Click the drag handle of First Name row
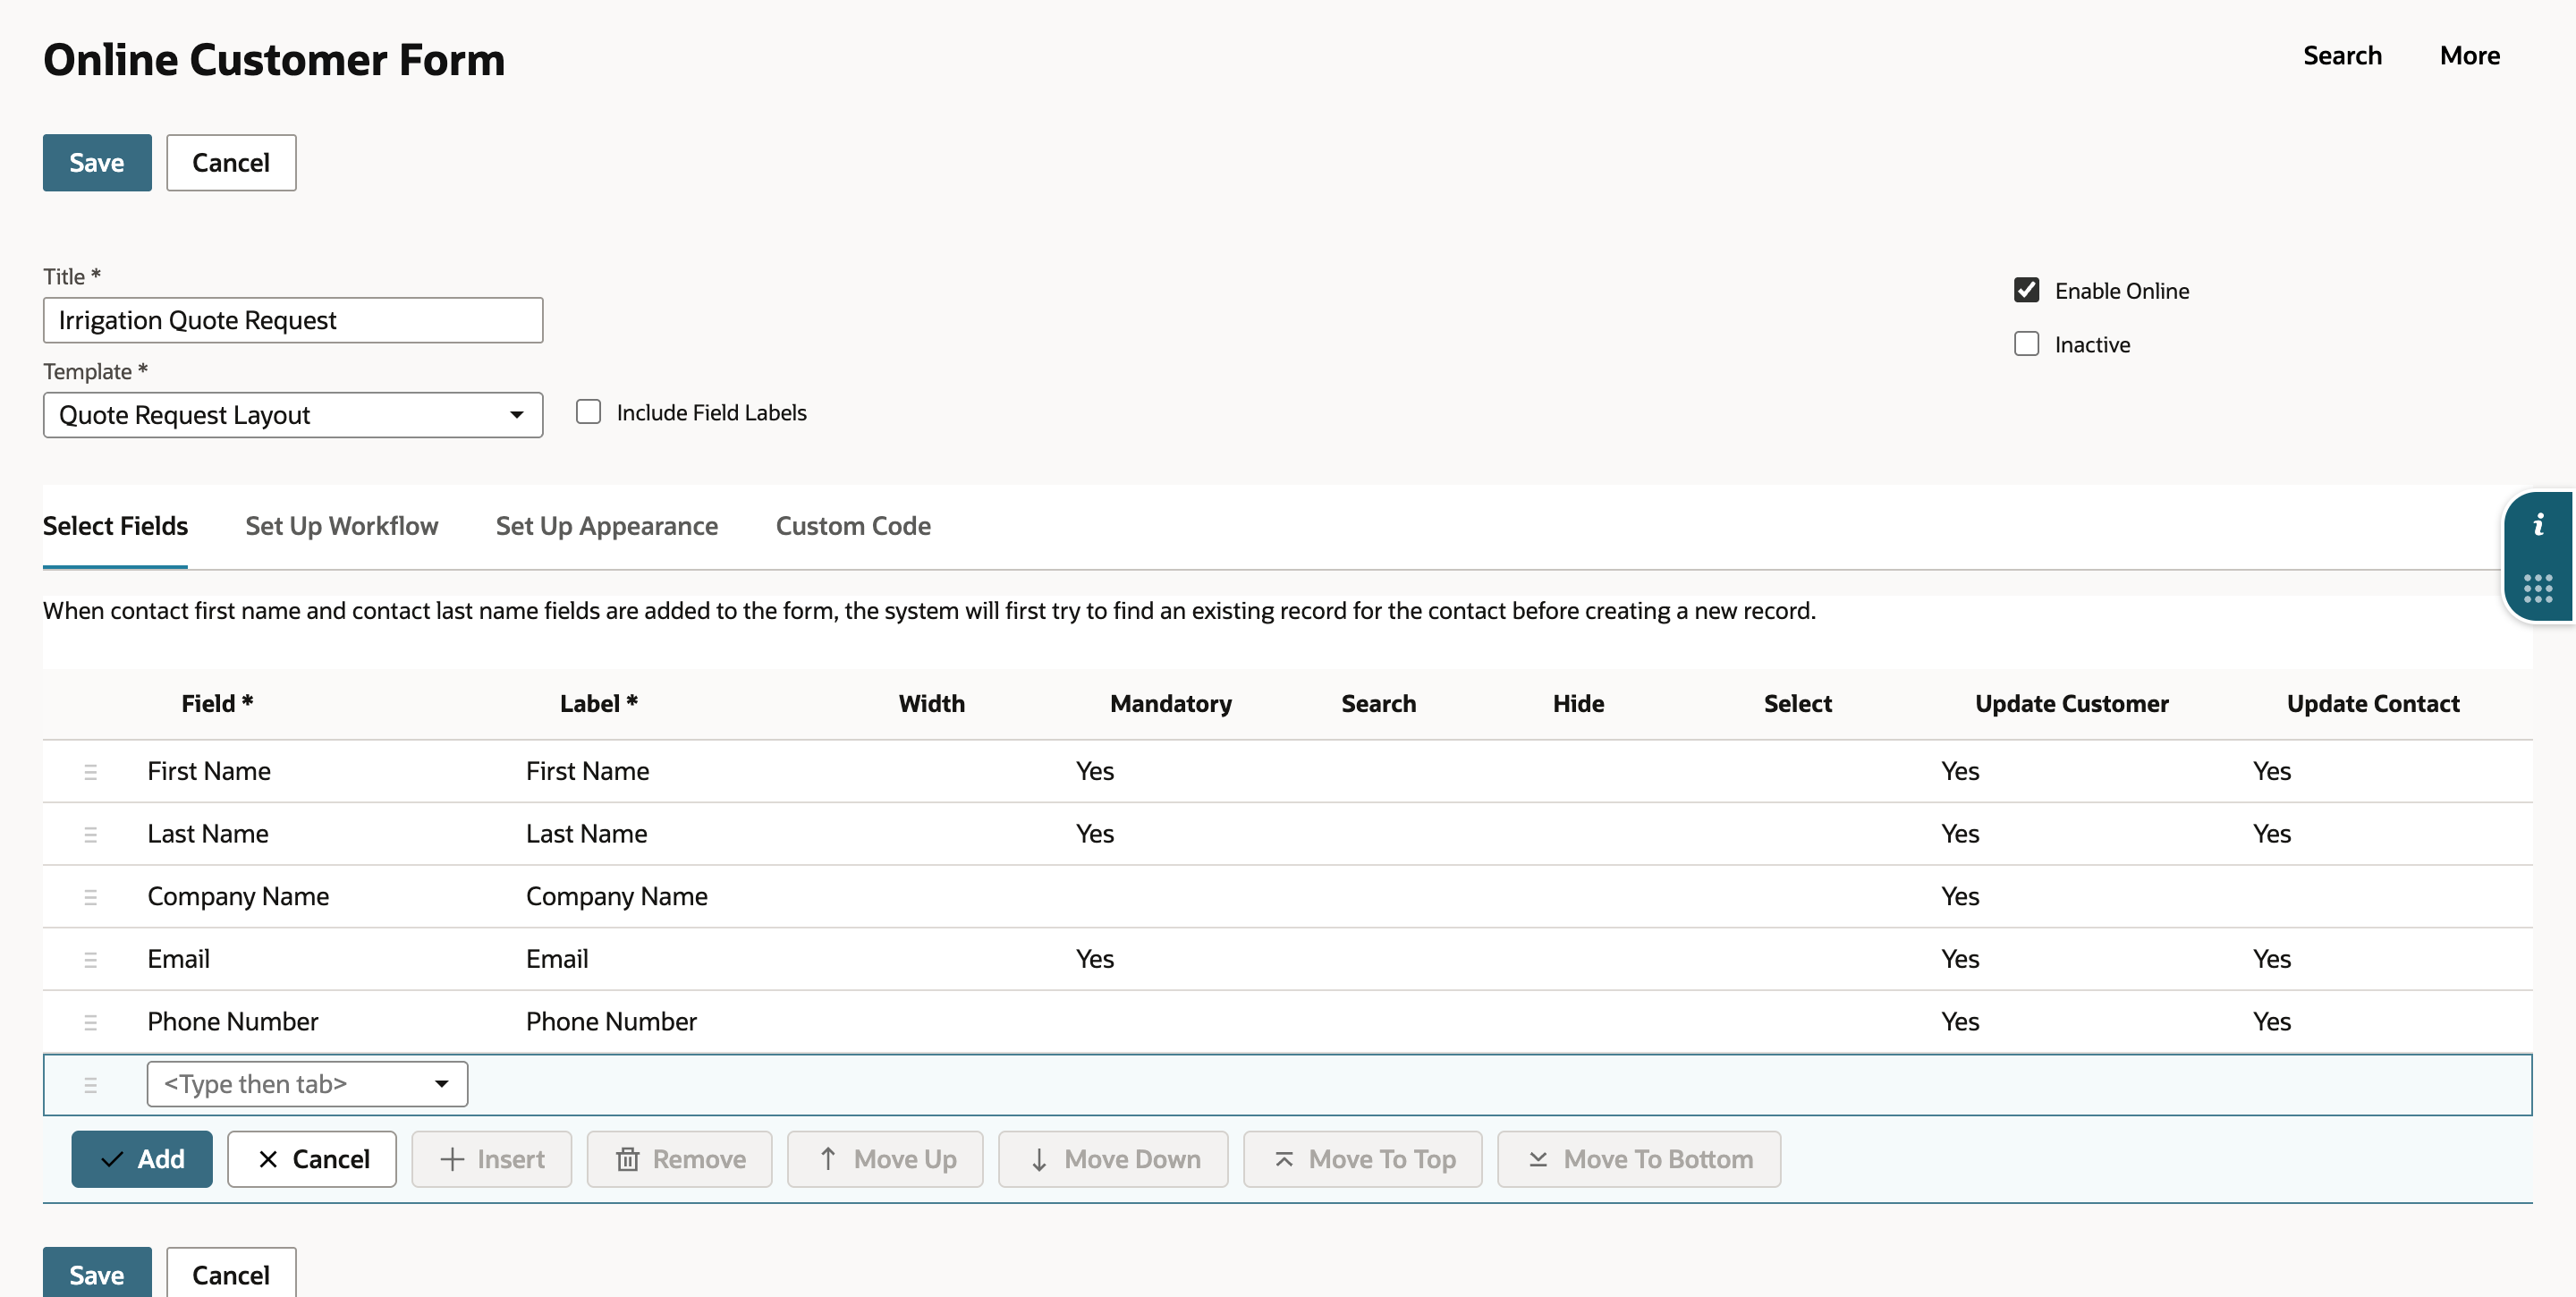The width and height of the screenshot is (2576, 1297). click(x=90, y=772)
